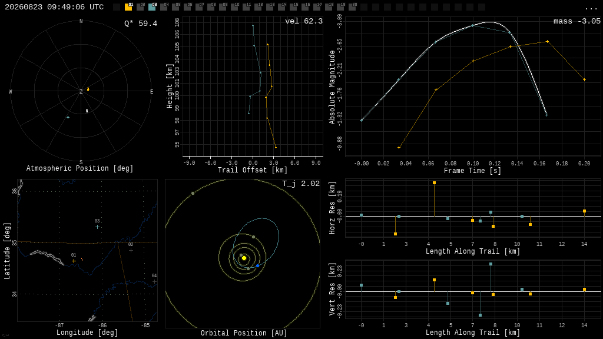Click the yellow Sun in orbital plot
Screen dimensions: 603x339
[244, 258]
